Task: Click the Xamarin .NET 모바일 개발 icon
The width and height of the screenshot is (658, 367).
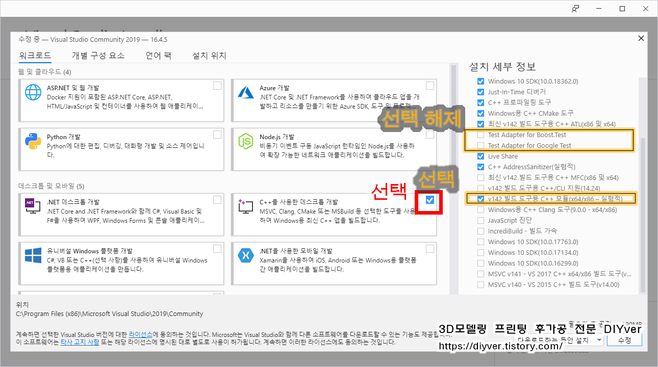Action: pos(246,255)
